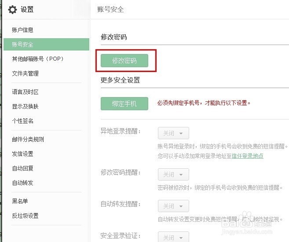Open 语言及时区 settings
289x242 pixels.
point(25,92)
